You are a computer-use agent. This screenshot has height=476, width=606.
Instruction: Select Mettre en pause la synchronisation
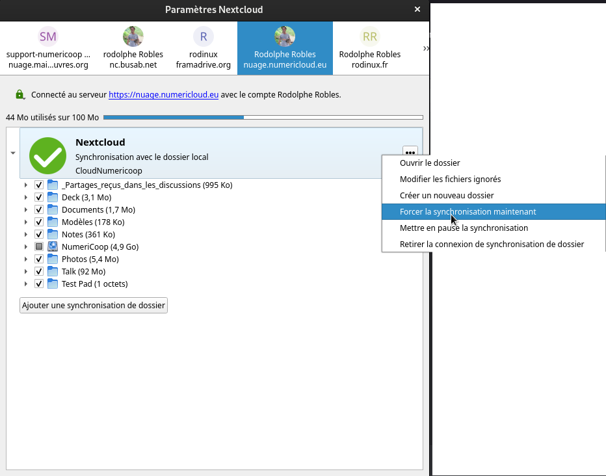(x=494, y=228)
